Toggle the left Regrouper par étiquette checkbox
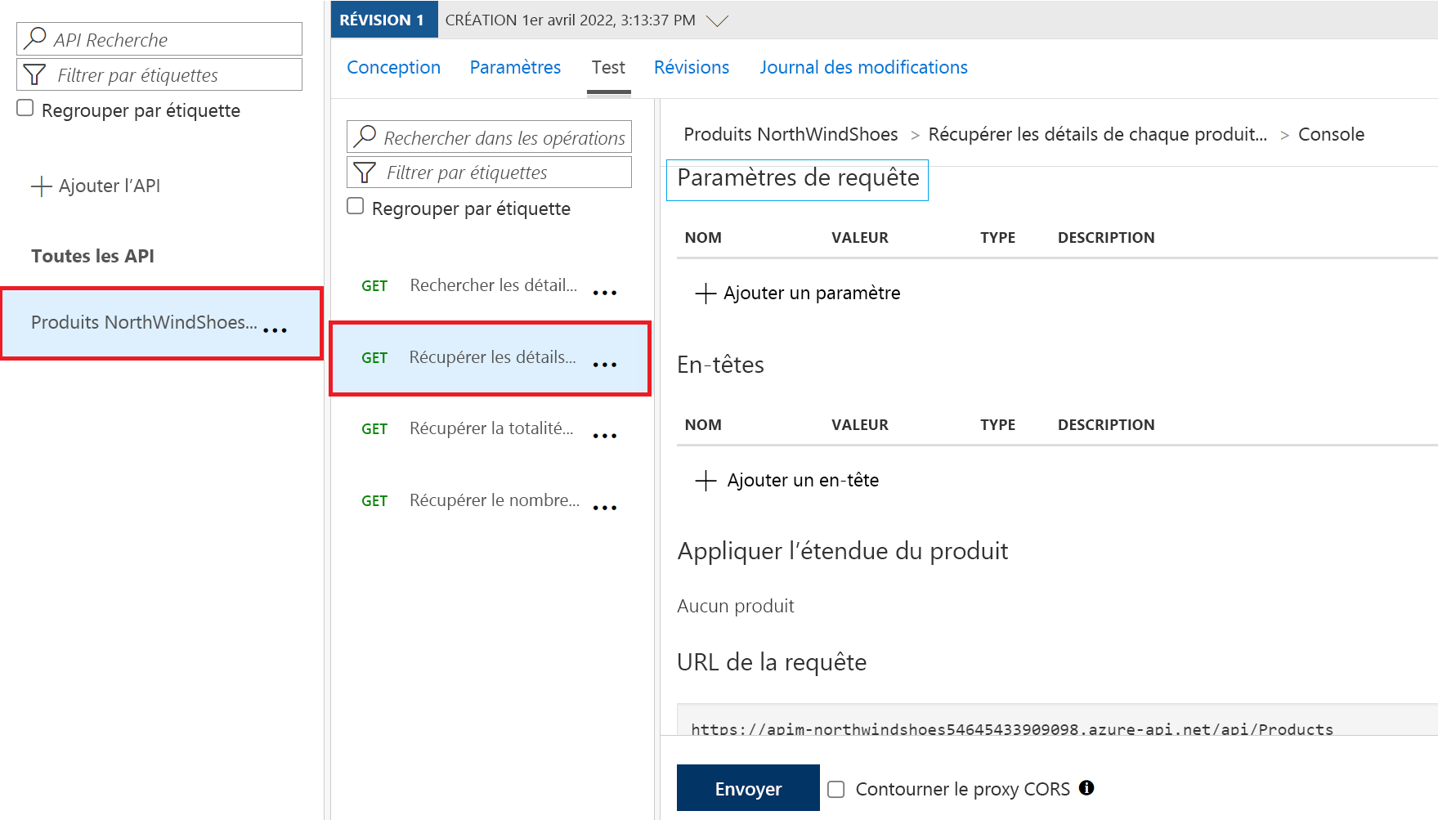 point(25,108)
